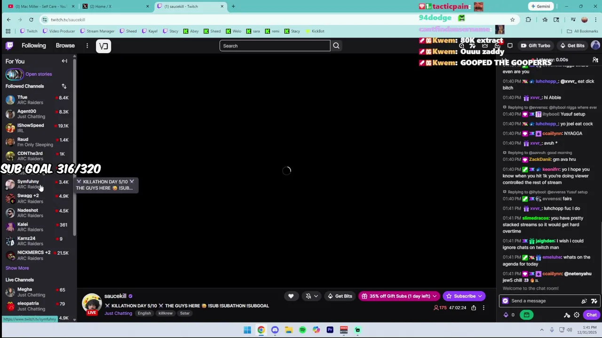This screenshot has width=602, height=338.
Task: Open the Subscribe dropdown
Action: point(480,296)
